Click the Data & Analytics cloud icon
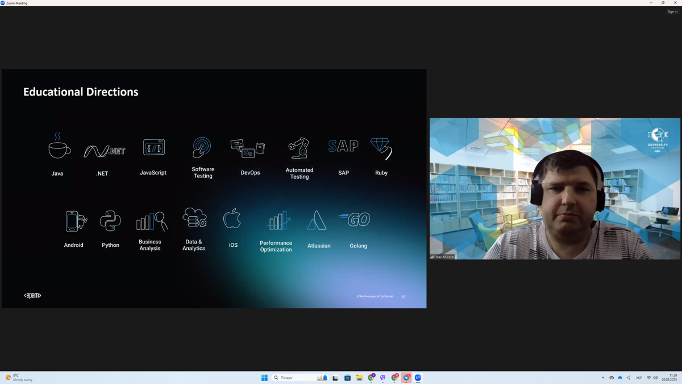The height and width of the screenshot is (384, 682). point(194,217)
